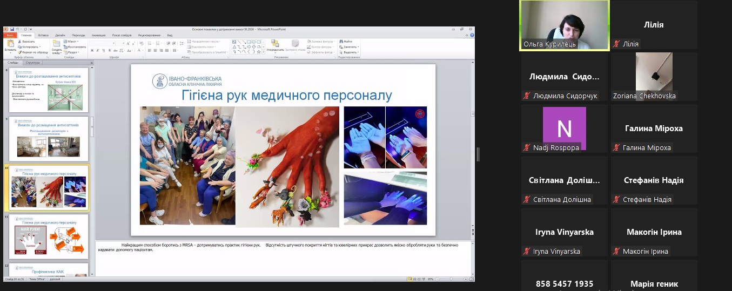Click the Paste (Вставить) clipboard icon
The height and width of the screenshot is (291, 732).
pos(10,44)
